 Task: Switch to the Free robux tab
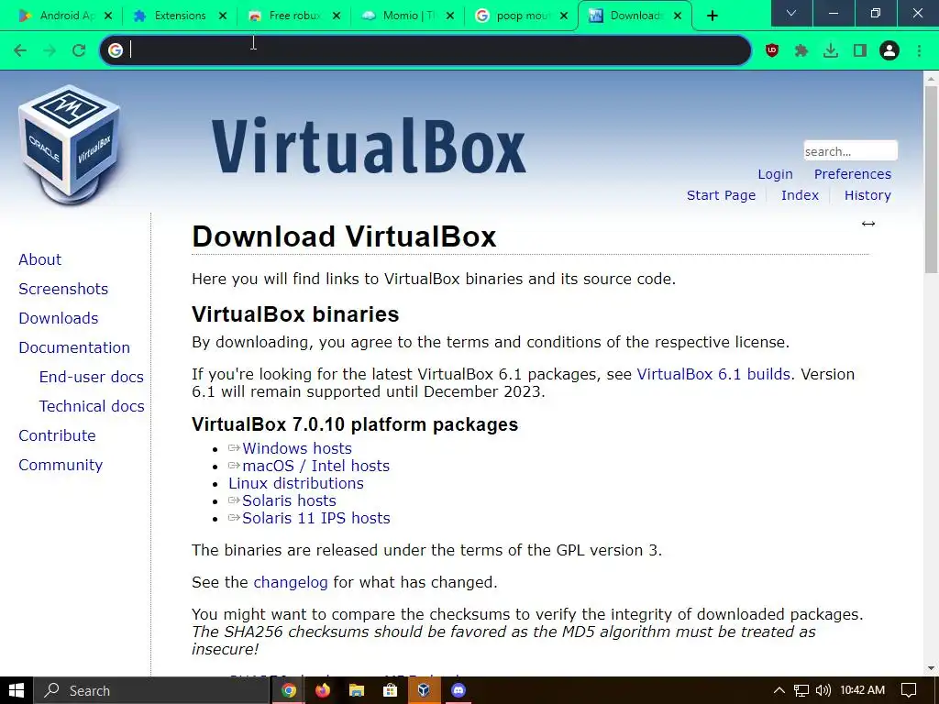click(x=287, y=16)
